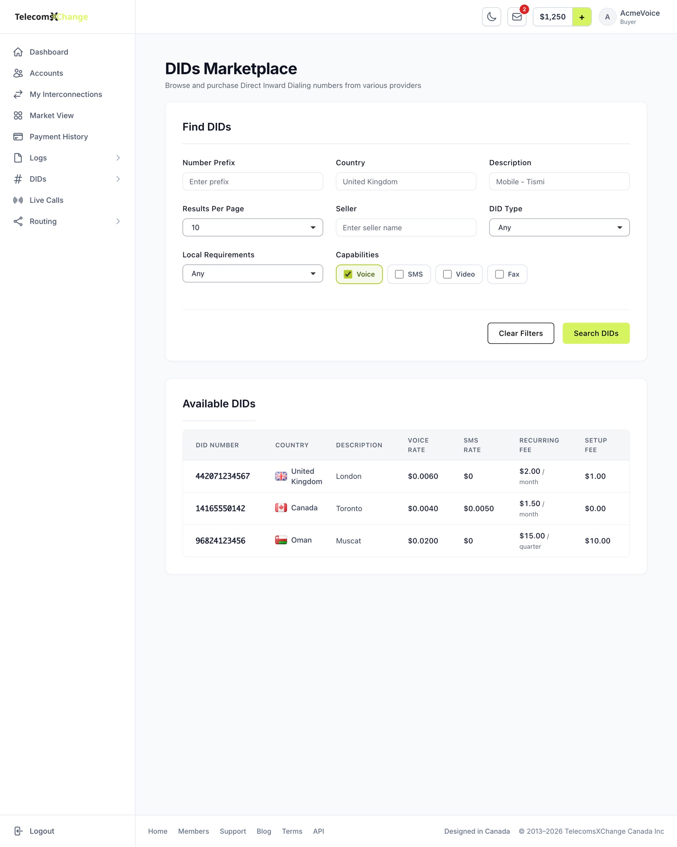Screen dimensions: 677x847
Task: Open the Terms footer link
Action: [292, 831]
